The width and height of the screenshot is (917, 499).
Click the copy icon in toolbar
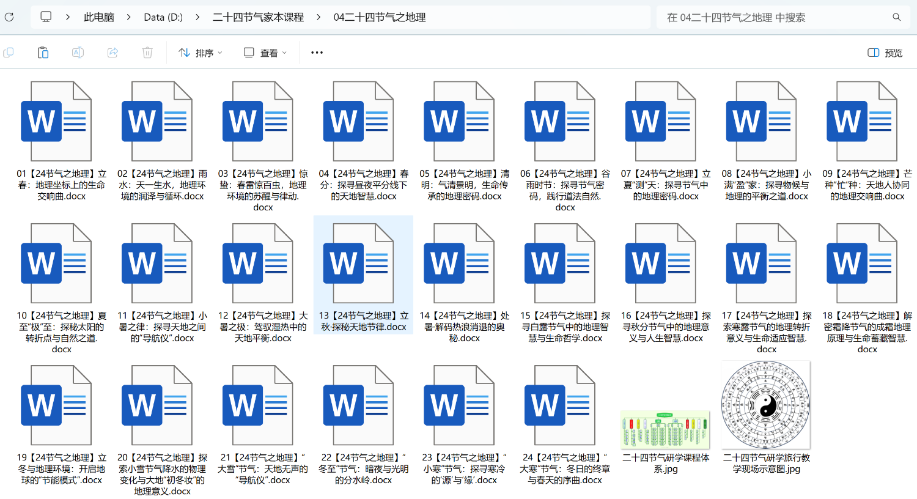click(x=9, y=53)
